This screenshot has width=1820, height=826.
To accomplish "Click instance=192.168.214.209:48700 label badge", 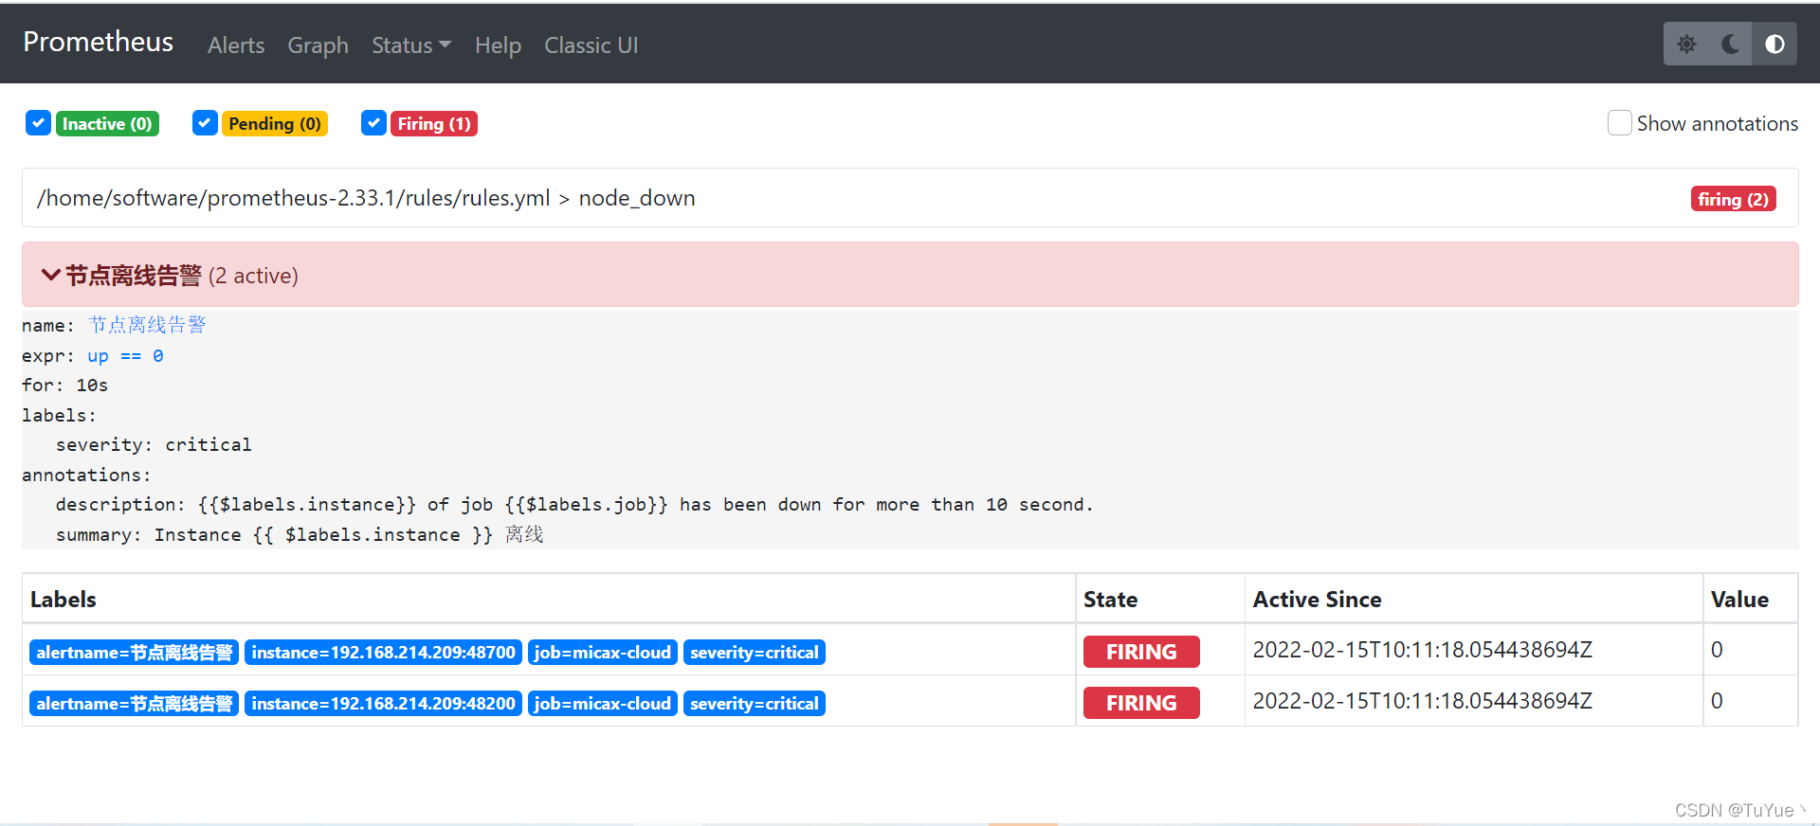I will [383, 652].
